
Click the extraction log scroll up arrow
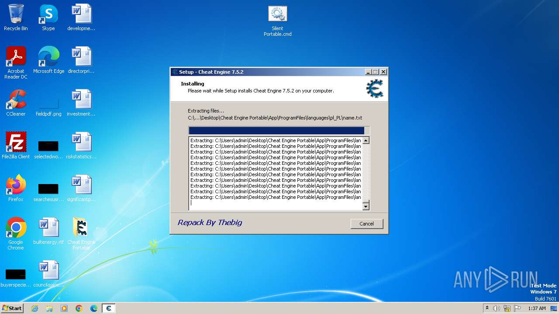(x=366, y=140)
